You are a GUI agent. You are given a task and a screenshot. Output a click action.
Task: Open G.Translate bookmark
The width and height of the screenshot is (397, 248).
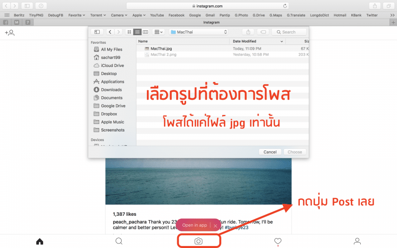(x=296, y=15)
